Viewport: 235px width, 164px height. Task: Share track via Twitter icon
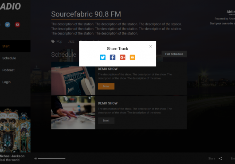point(103,57)
